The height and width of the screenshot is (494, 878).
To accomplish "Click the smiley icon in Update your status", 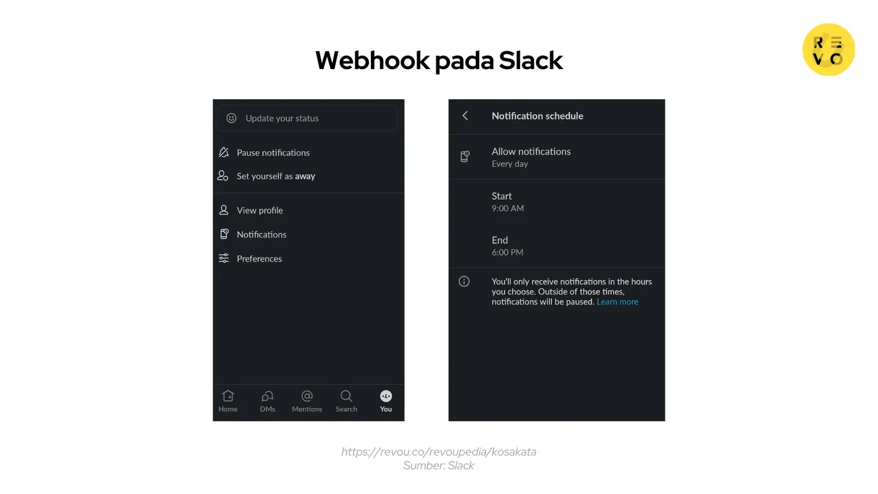I will point(231,117).
